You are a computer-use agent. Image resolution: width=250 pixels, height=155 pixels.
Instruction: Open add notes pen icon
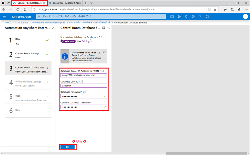[232, 9]
